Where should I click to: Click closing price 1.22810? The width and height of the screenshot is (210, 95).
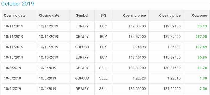click(174, 78)
